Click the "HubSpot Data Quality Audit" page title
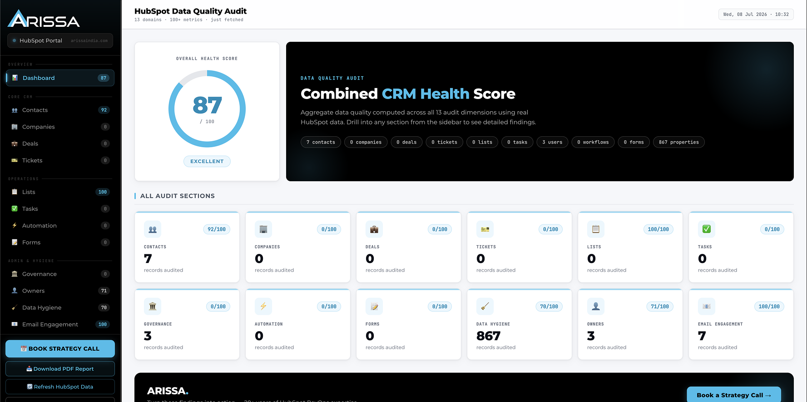 [191, 11]
